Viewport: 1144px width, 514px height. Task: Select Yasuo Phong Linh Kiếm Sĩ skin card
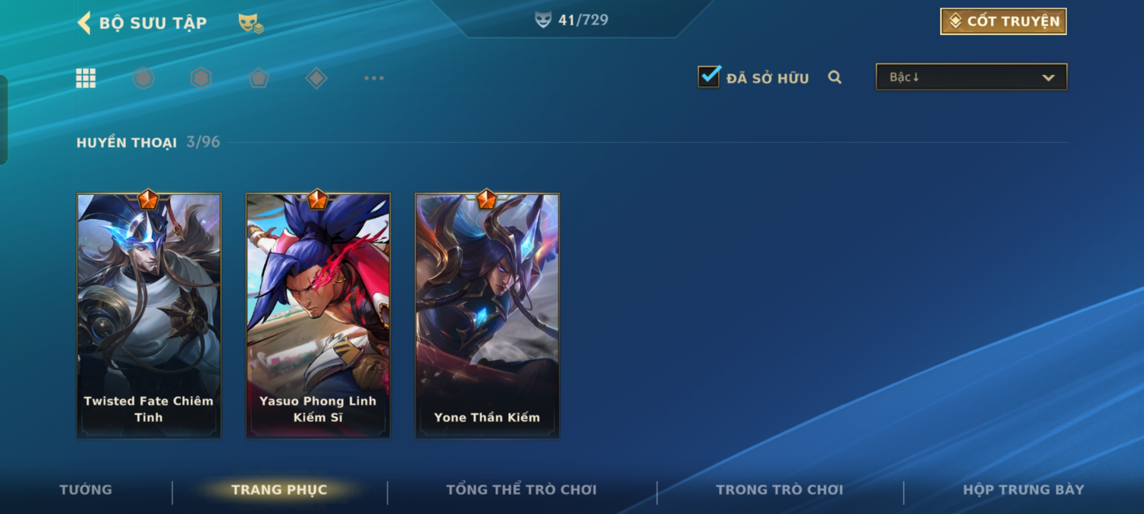pos(318,316)
